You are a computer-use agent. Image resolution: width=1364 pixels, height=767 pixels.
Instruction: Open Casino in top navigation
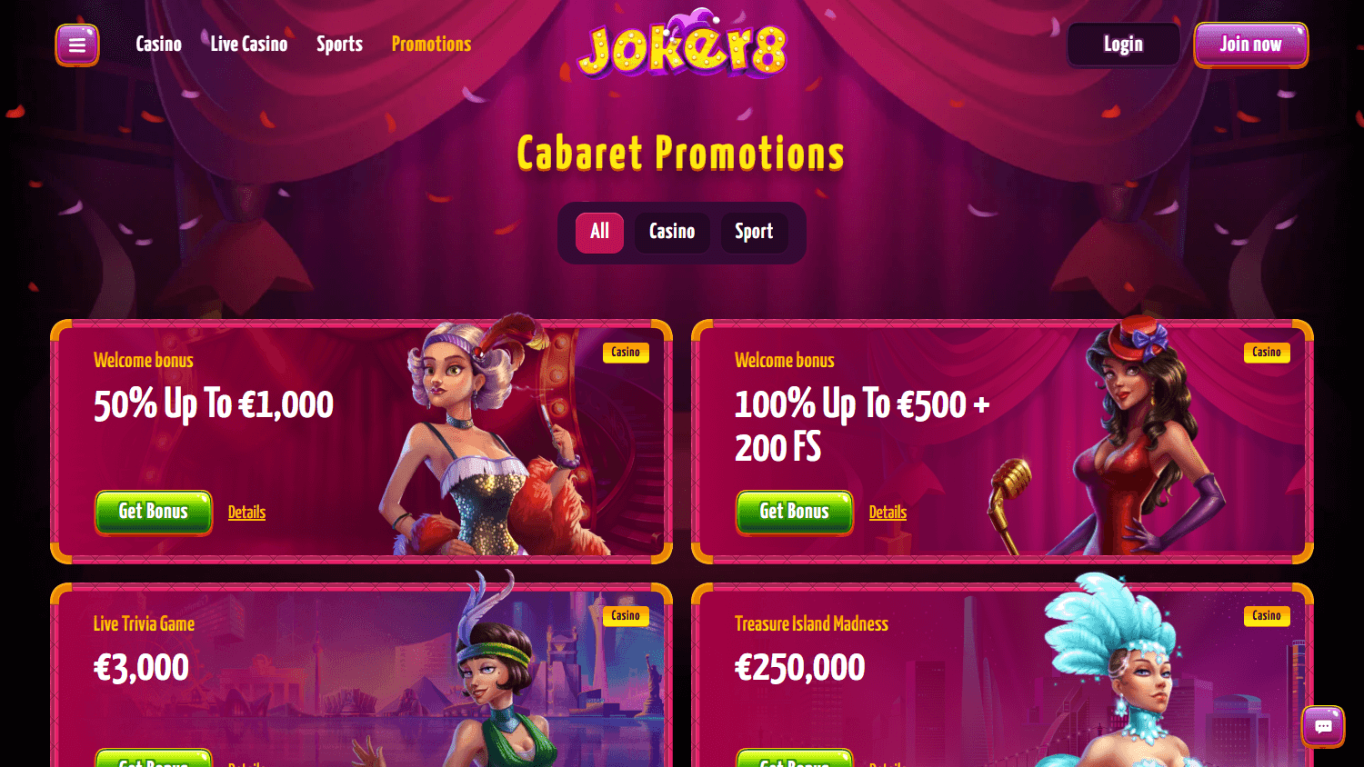tap(159, 45)
